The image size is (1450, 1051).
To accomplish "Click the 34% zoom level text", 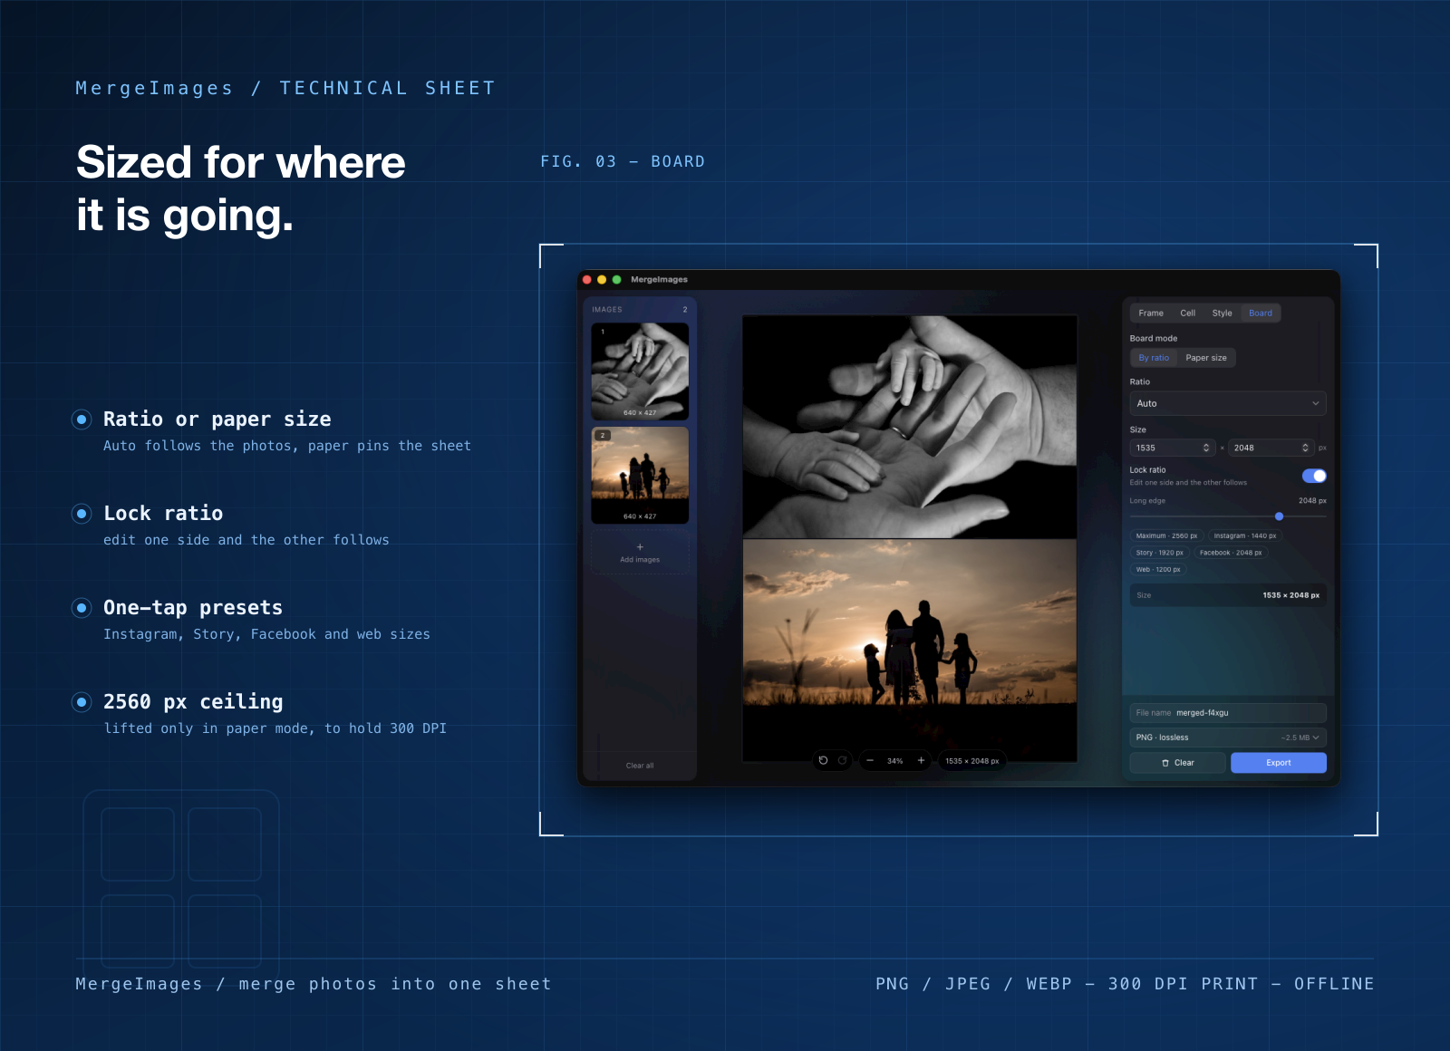I will click(x=895, y=761).
